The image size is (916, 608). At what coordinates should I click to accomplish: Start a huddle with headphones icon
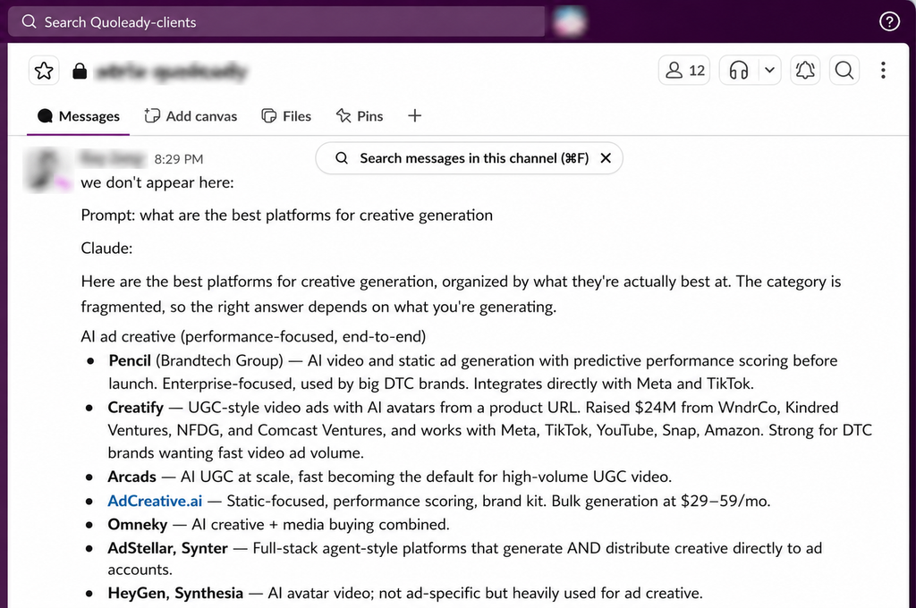pyautogui.click(x=738, y=70)
